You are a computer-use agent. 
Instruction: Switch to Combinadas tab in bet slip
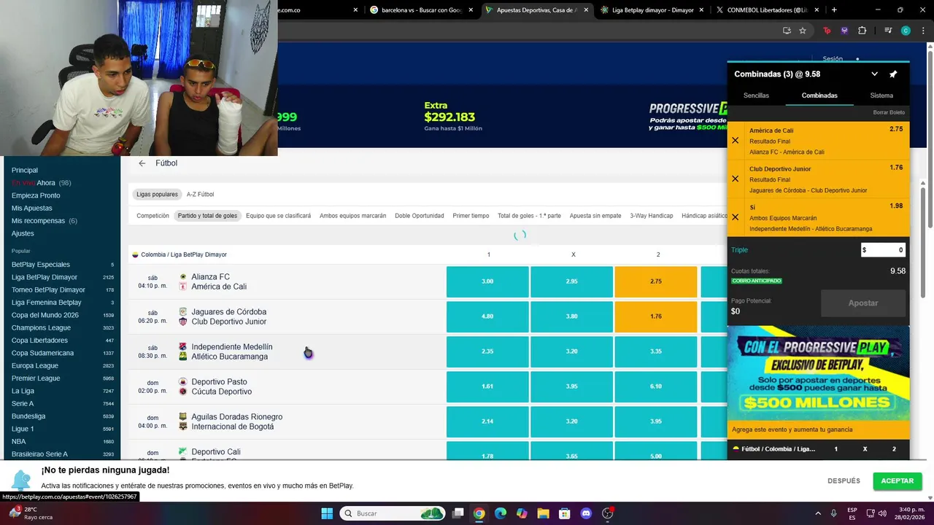click(x=819, y=96)
